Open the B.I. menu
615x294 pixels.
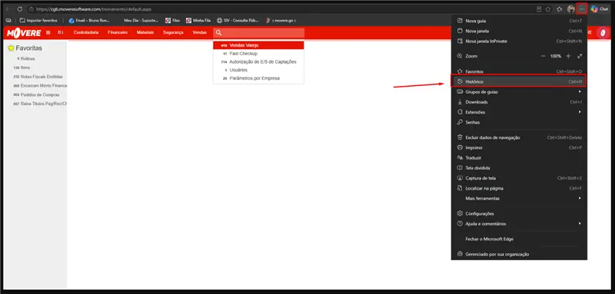pyautogui.click(x=61, y=32)
